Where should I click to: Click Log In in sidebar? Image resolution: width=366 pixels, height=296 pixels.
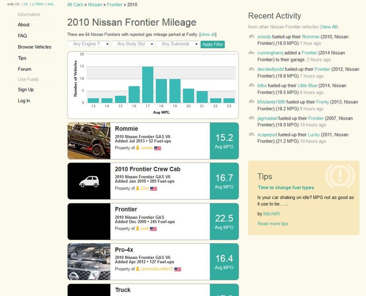24,101
